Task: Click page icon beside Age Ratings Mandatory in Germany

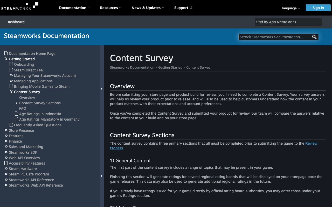Action: point(17,119)
